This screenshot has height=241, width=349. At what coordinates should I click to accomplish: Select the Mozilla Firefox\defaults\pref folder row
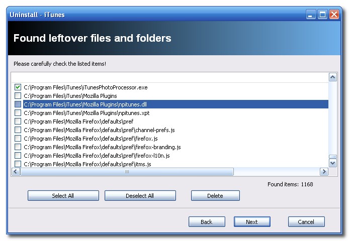pos(78,122)
